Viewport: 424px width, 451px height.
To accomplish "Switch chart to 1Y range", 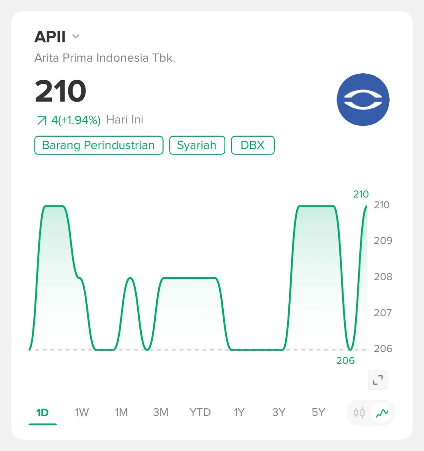I will pos(239,412).
